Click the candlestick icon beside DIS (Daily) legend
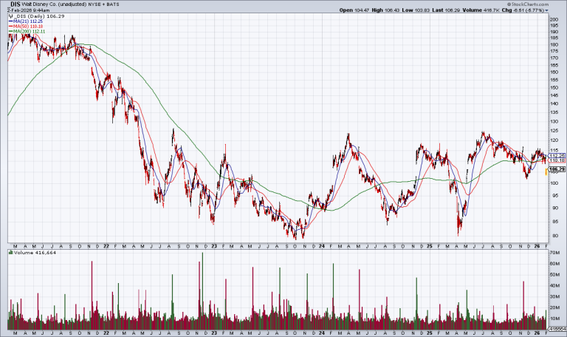The height and width of the screenshot is (337, 567). tap(10, 16)
